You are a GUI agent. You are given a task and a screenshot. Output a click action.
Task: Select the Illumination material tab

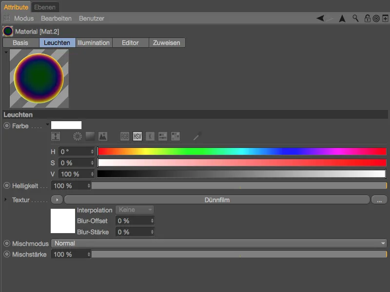click(94, 43)
